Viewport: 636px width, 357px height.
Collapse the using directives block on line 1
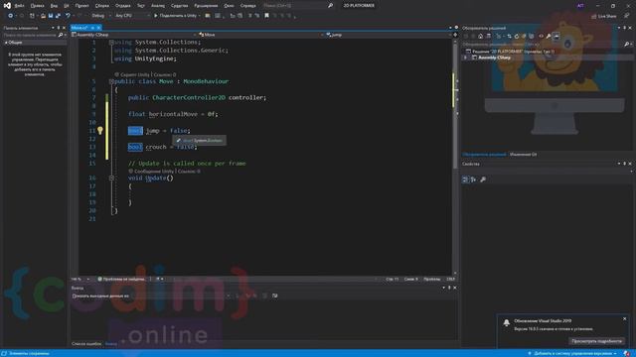pyautogui.click(x=111, y=42)
